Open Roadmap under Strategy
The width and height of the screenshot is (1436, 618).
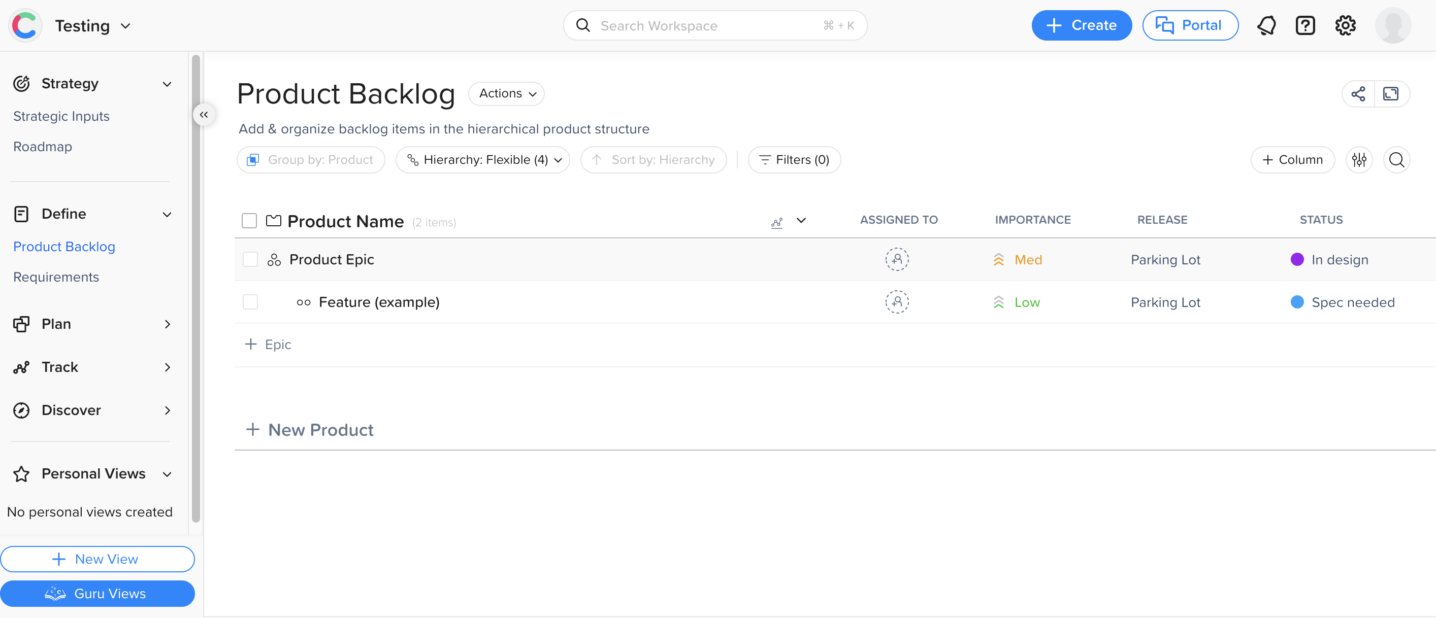coord(42,147)
